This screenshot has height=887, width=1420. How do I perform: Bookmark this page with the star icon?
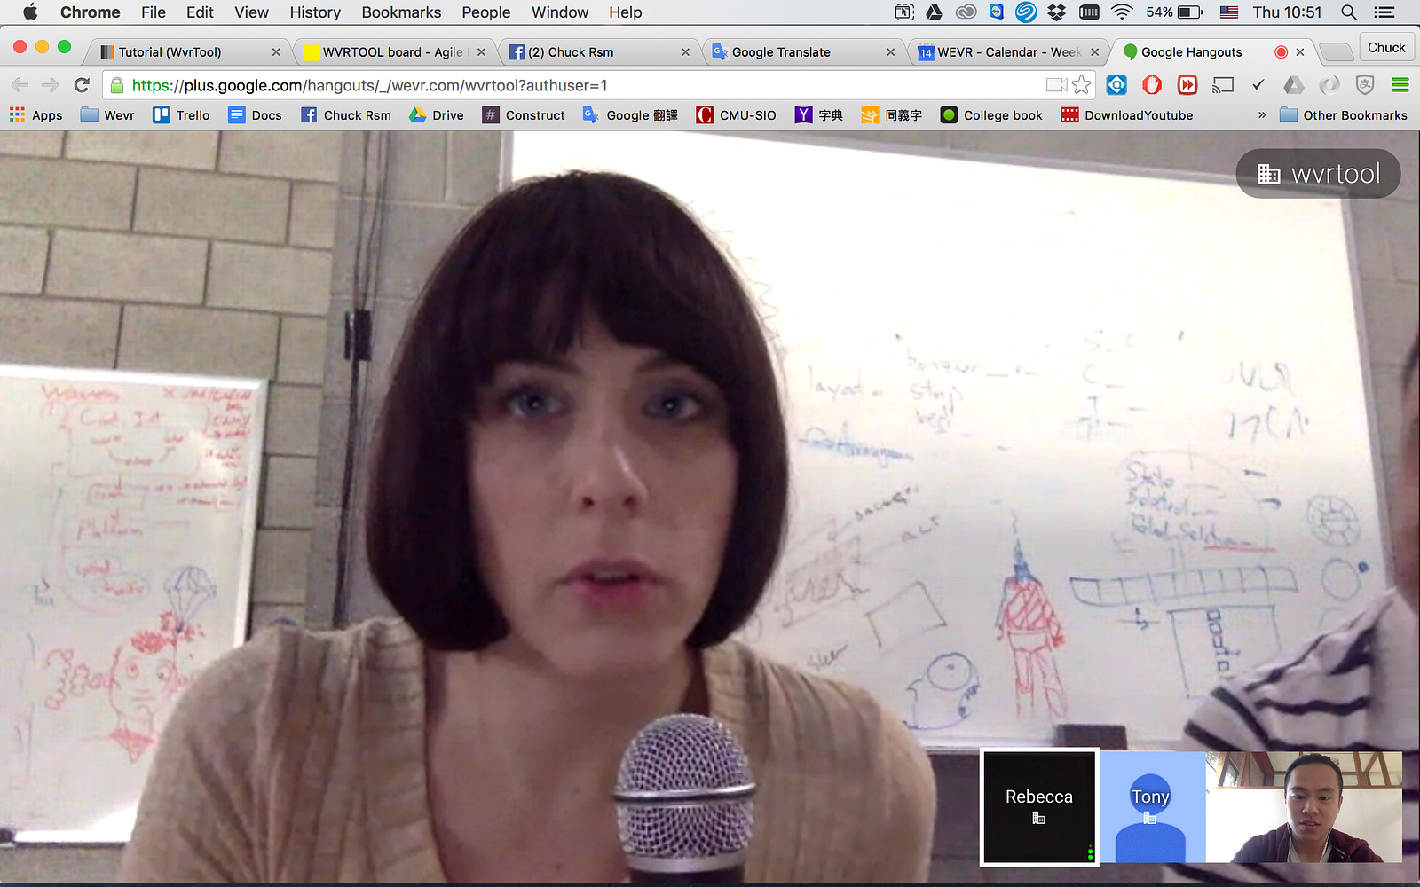(1081, 85)
